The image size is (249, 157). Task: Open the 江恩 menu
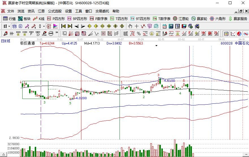coord(41,11)
